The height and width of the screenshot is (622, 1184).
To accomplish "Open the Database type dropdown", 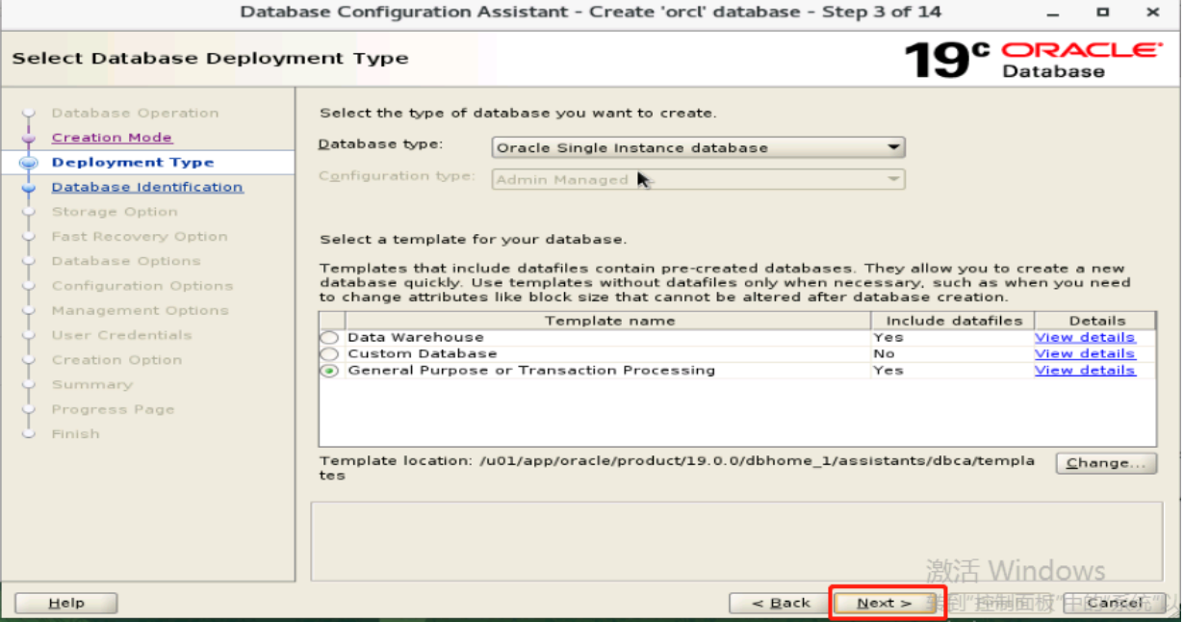I will 699,147.
